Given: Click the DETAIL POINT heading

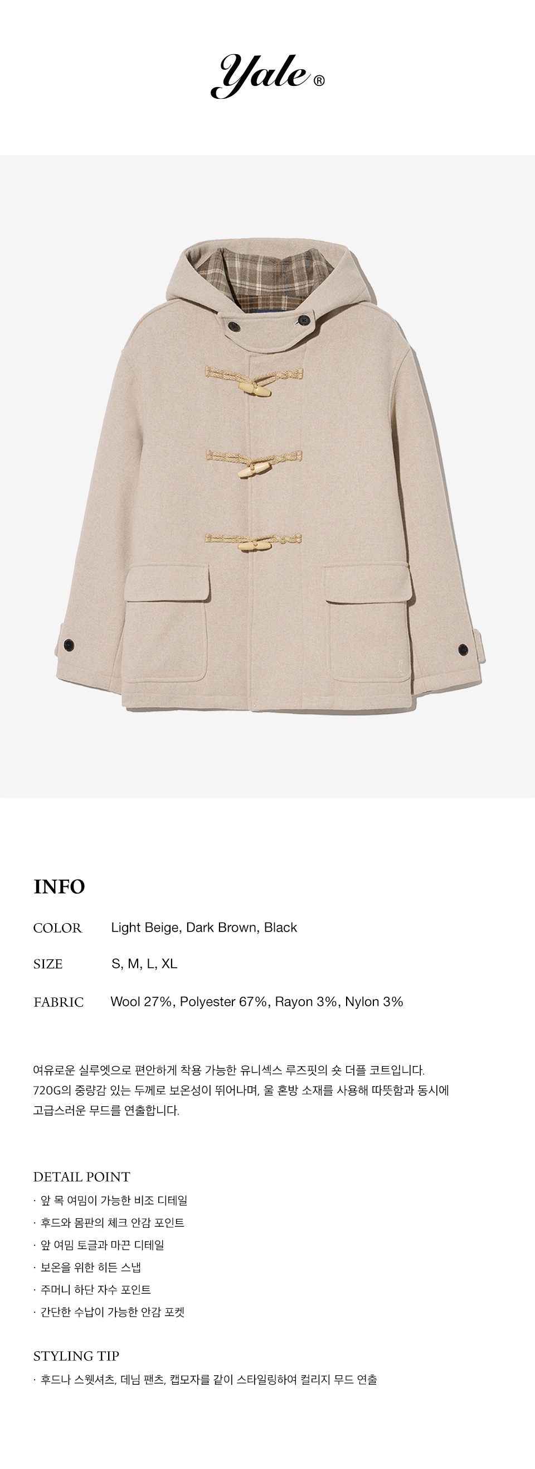Looking at the screenshot, I should [82, 1177].
